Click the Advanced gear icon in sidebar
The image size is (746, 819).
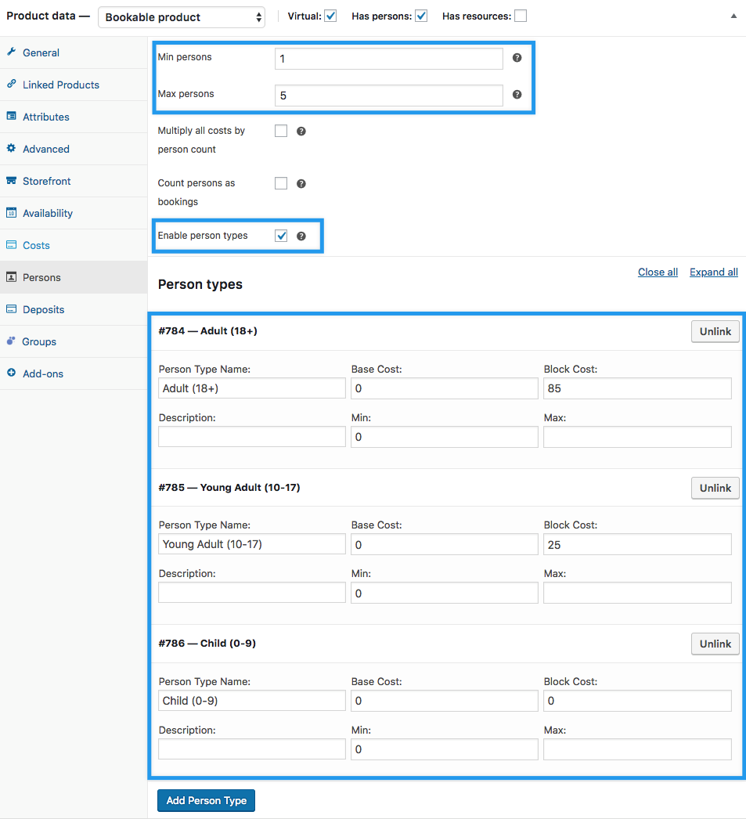[x=12, y=149]
